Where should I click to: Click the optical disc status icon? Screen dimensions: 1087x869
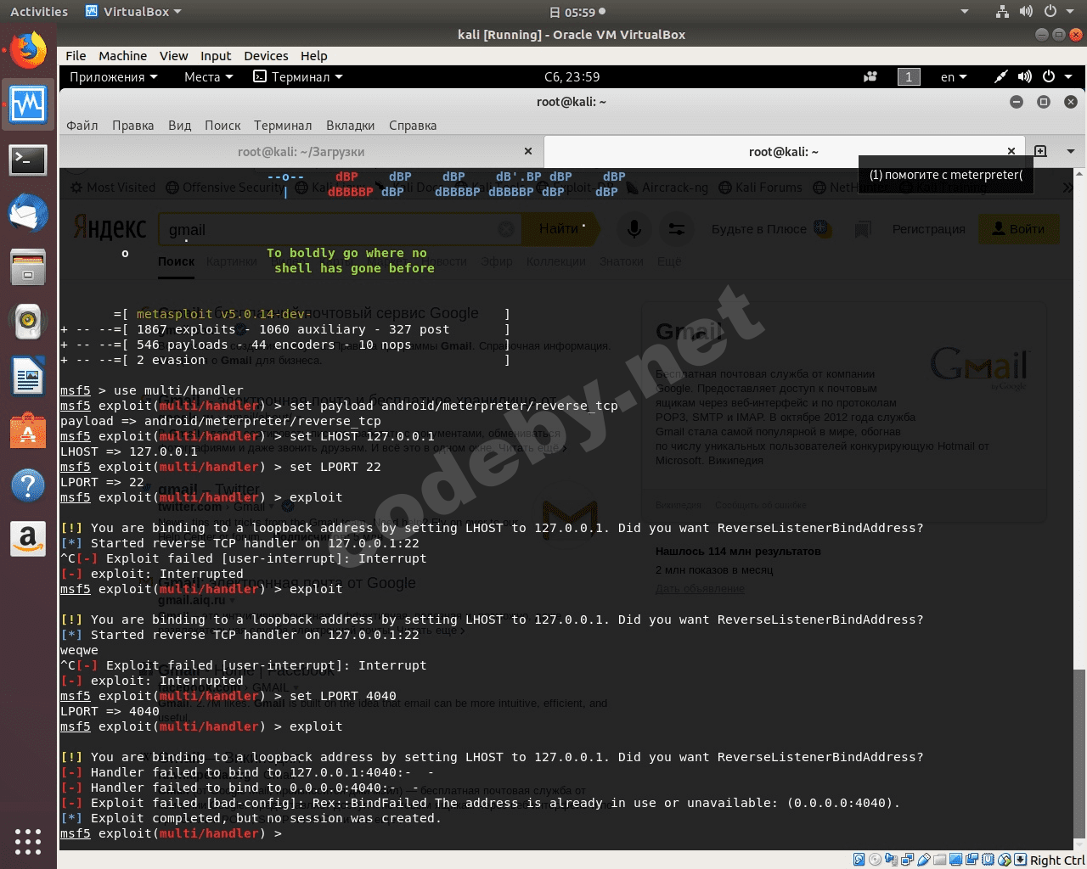tap(876, 860)
